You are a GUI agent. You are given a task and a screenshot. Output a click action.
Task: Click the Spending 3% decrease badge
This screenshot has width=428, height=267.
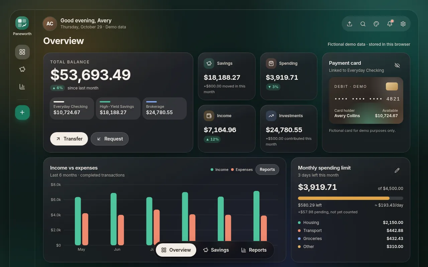pyautogui.click(x=273, y=87)
